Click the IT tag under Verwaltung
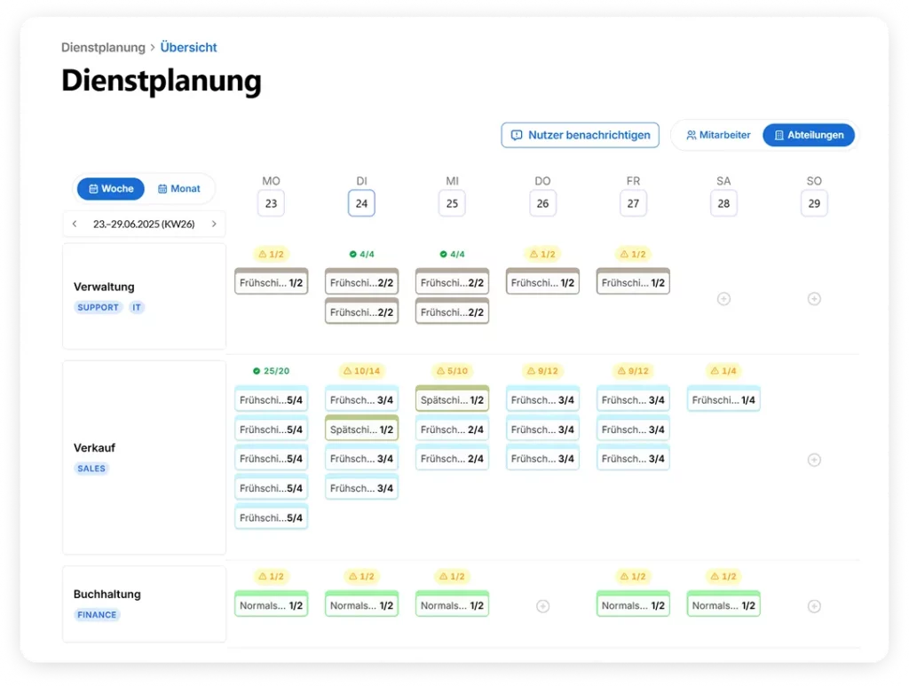The width and height of the screenshot is (909, 686). click(x=136, y=308)
